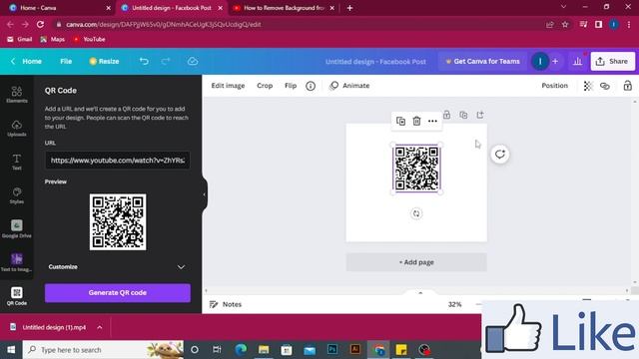Open the Gmail bookmark

click(20, 39)
